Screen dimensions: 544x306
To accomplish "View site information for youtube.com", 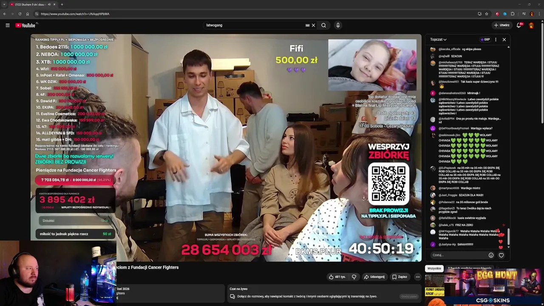I will [x=37, y=14].
